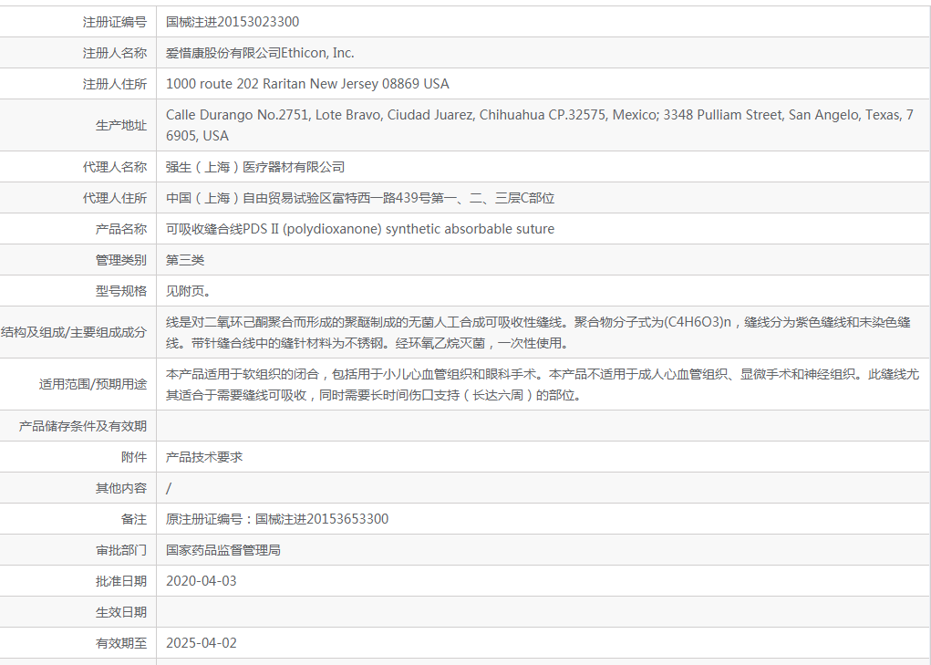931x665 pixels.
Task: Click intended use text beginning 本产品适用于软组织
Action: point(542,384)
